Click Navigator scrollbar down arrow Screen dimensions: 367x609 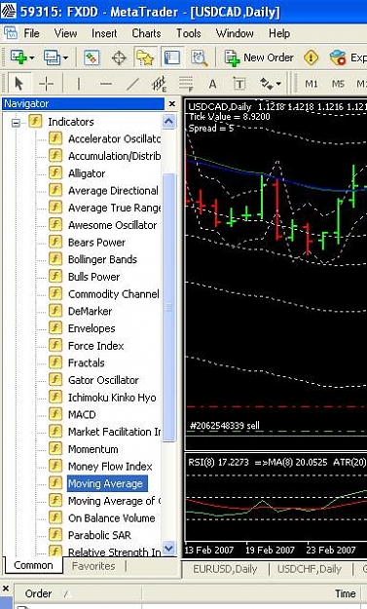(168, 548)
